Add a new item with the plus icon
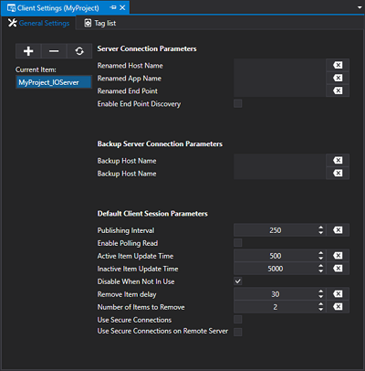 (28, 51)
